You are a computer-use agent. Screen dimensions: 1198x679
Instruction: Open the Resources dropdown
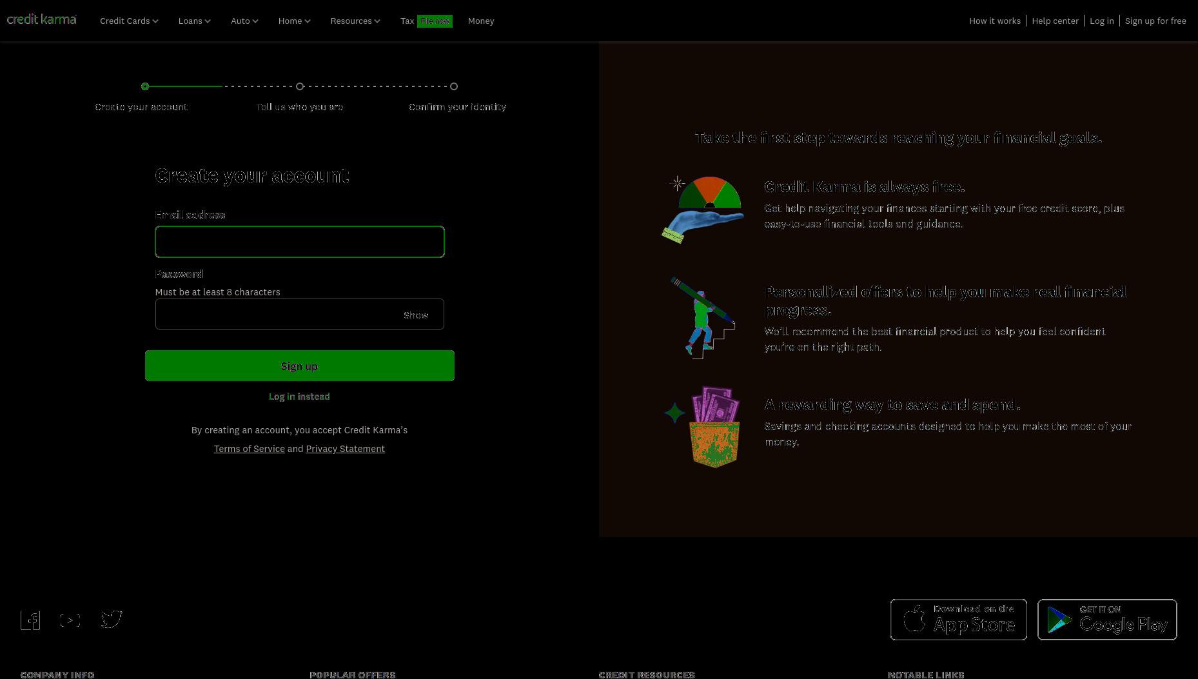click(x=355, y=21)
